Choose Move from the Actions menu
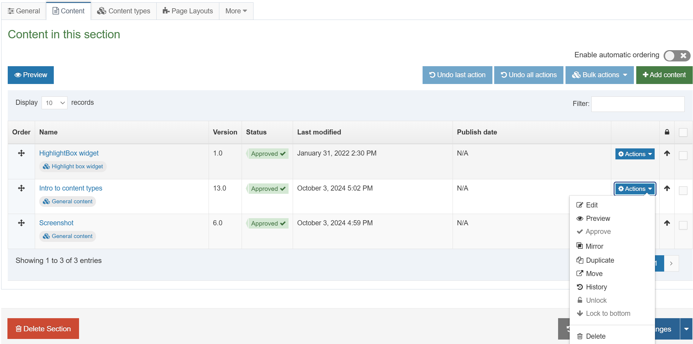The width and height of the screenshot is (693, 344). [594, 274]
